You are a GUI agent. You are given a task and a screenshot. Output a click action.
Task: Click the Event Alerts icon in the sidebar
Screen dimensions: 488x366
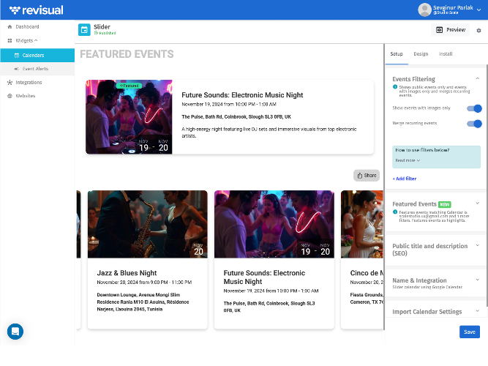point(17,69)
